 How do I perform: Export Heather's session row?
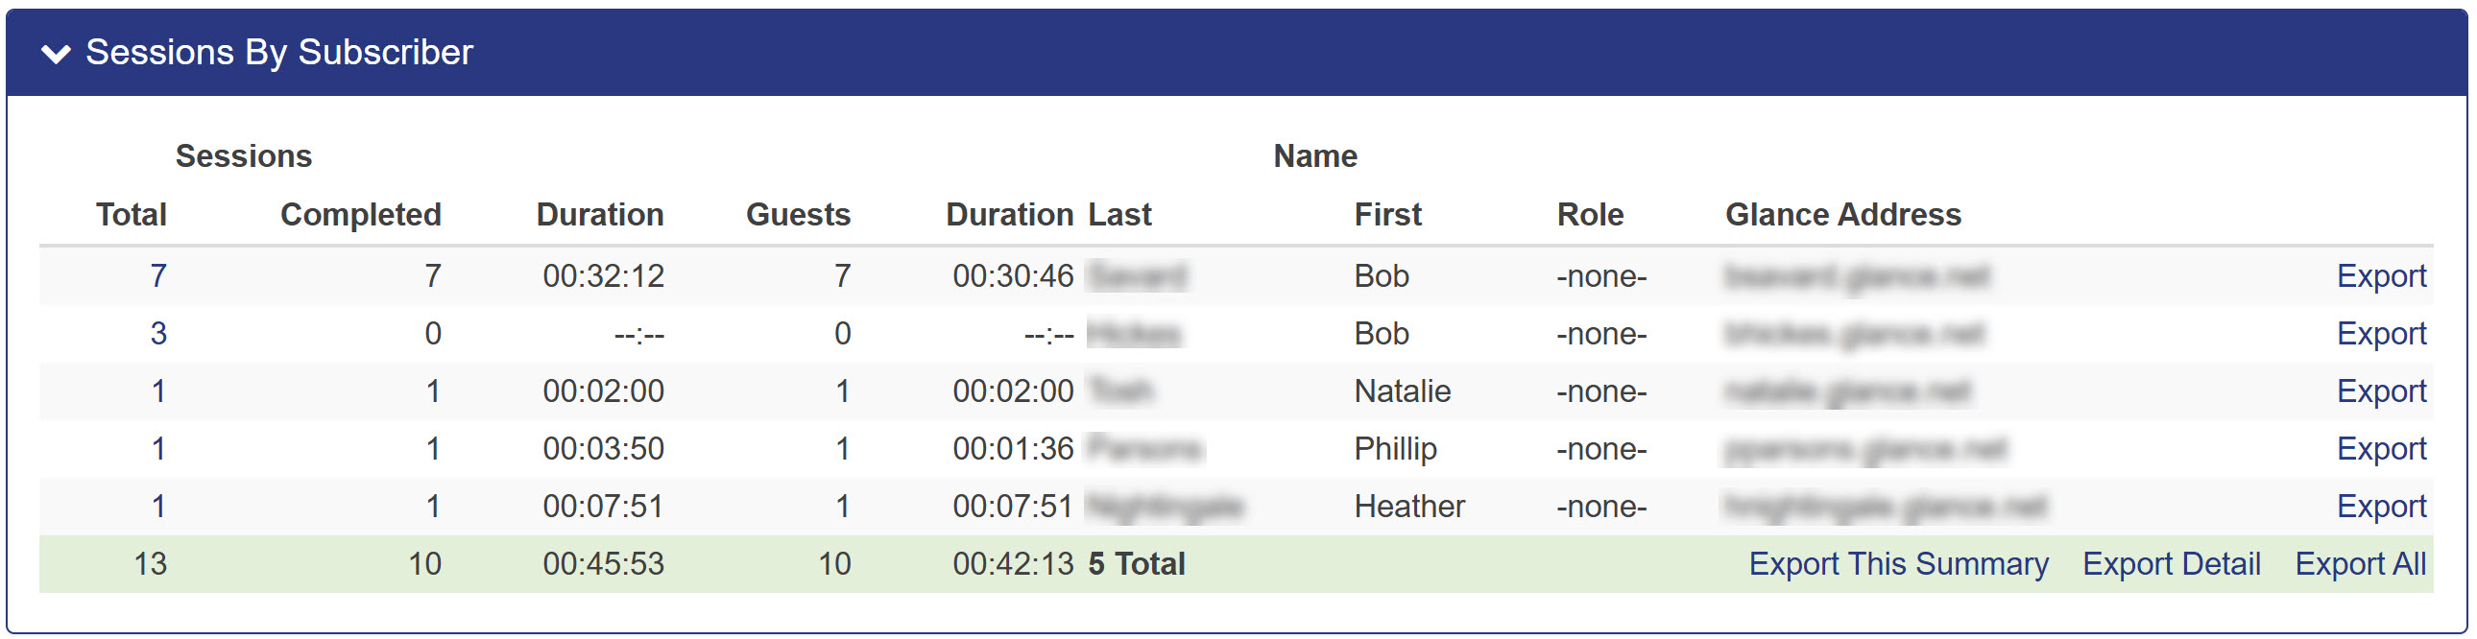[x=2381, y=507]
